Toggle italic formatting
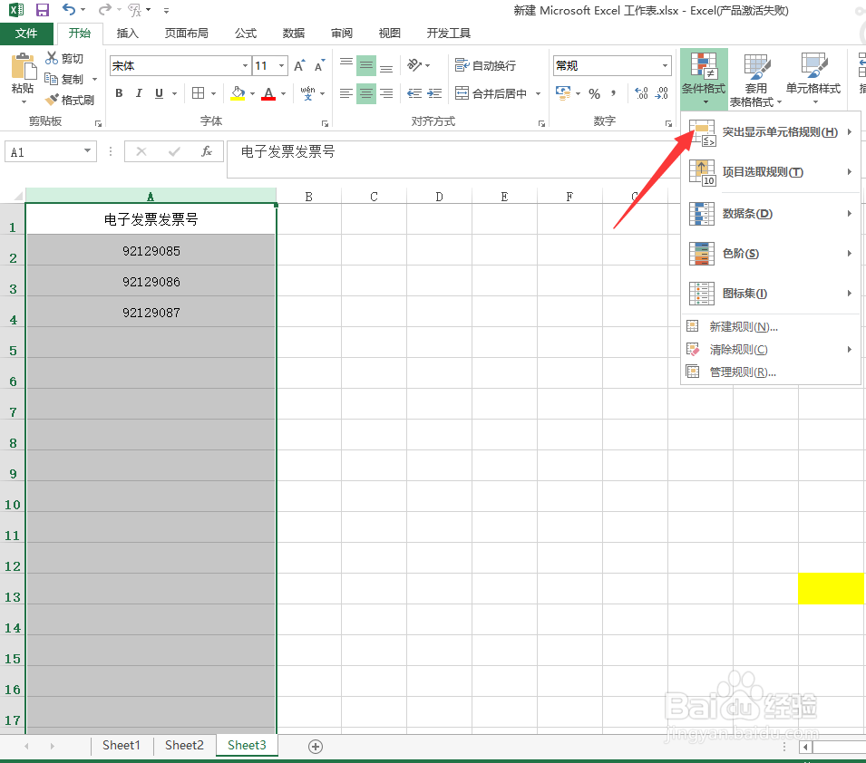Screen dimensions: 866x763 138,93
